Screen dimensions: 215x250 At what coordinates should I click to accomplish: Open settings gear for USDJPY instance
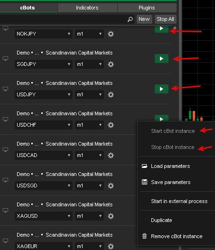coord(111,95)
